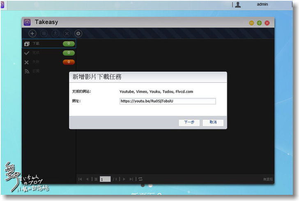Viewport: 299px width, 201px height.
Task: Click the second desktop page indicator dot
Action: tap(150, 185)
